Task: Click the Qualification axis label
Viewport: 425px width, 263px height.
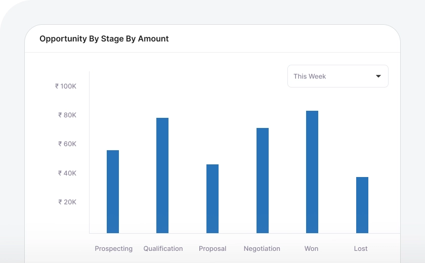Action: click(163, 248)
